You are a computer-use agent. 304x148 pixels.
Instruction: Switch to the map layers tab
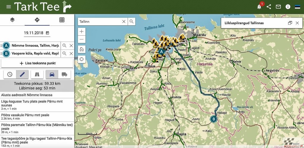tap(12, 20)
